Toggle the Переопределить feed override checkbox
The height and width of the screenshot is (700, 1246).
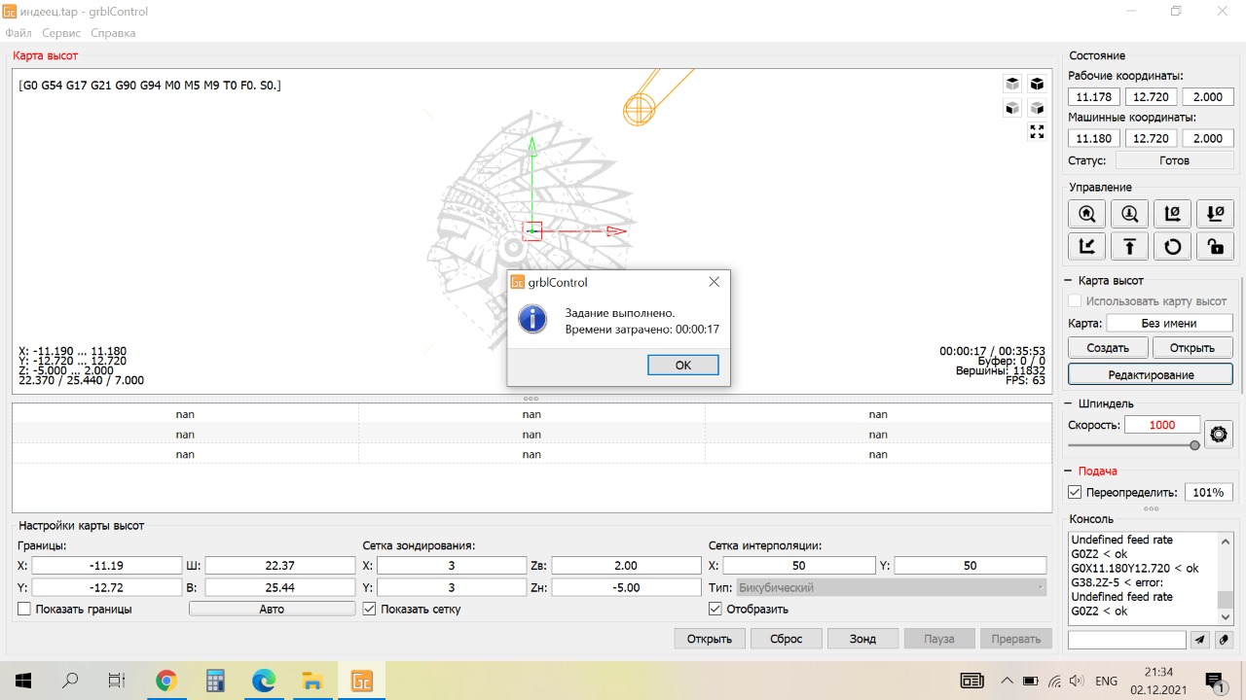click(1075, 492)
